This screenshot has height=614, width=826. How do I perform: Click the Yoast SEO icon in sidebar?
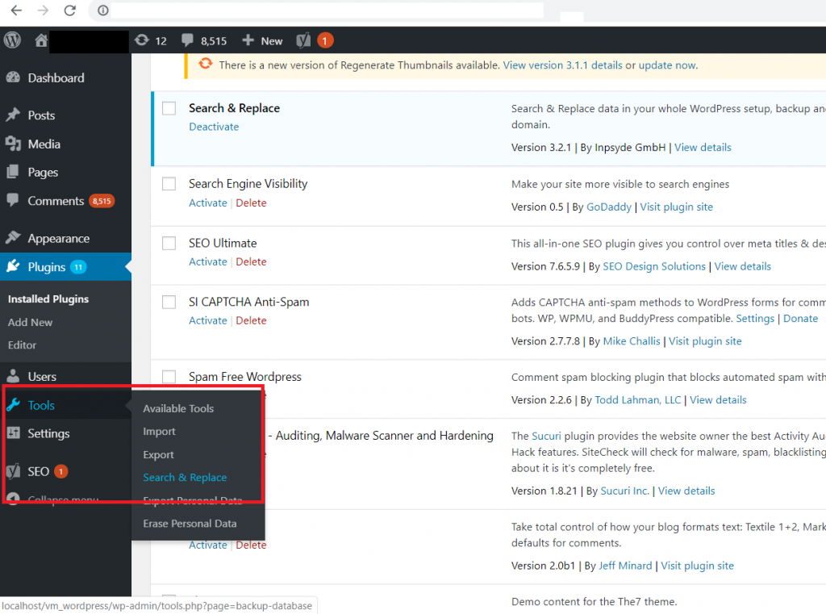[13, 471]
